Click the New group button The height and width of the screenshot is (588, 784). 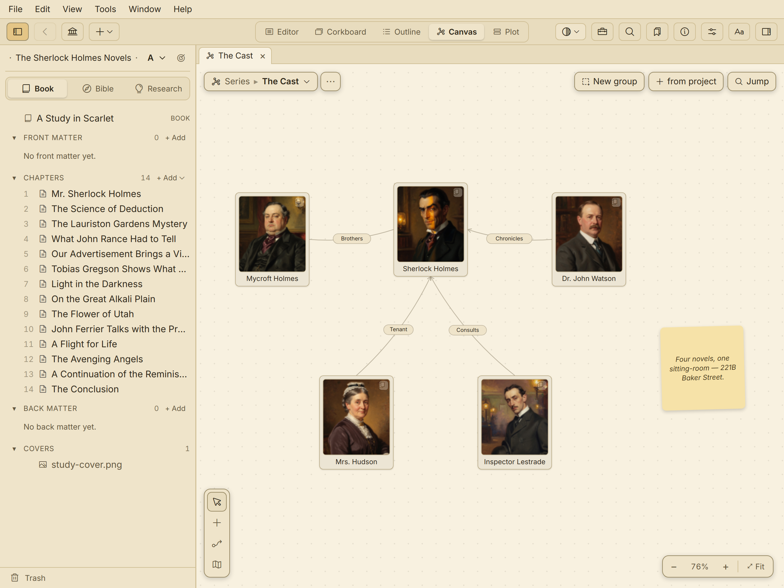click(x=609, y=82)
